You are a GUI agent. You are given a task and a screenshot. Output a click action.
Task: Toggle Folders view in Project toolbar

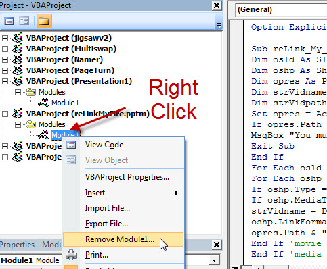coord(44,21)
